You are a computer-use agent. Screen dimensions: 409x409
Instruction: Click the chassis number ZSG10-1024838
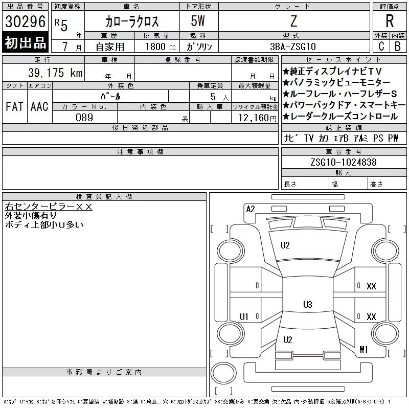click(x=344, y=162)
